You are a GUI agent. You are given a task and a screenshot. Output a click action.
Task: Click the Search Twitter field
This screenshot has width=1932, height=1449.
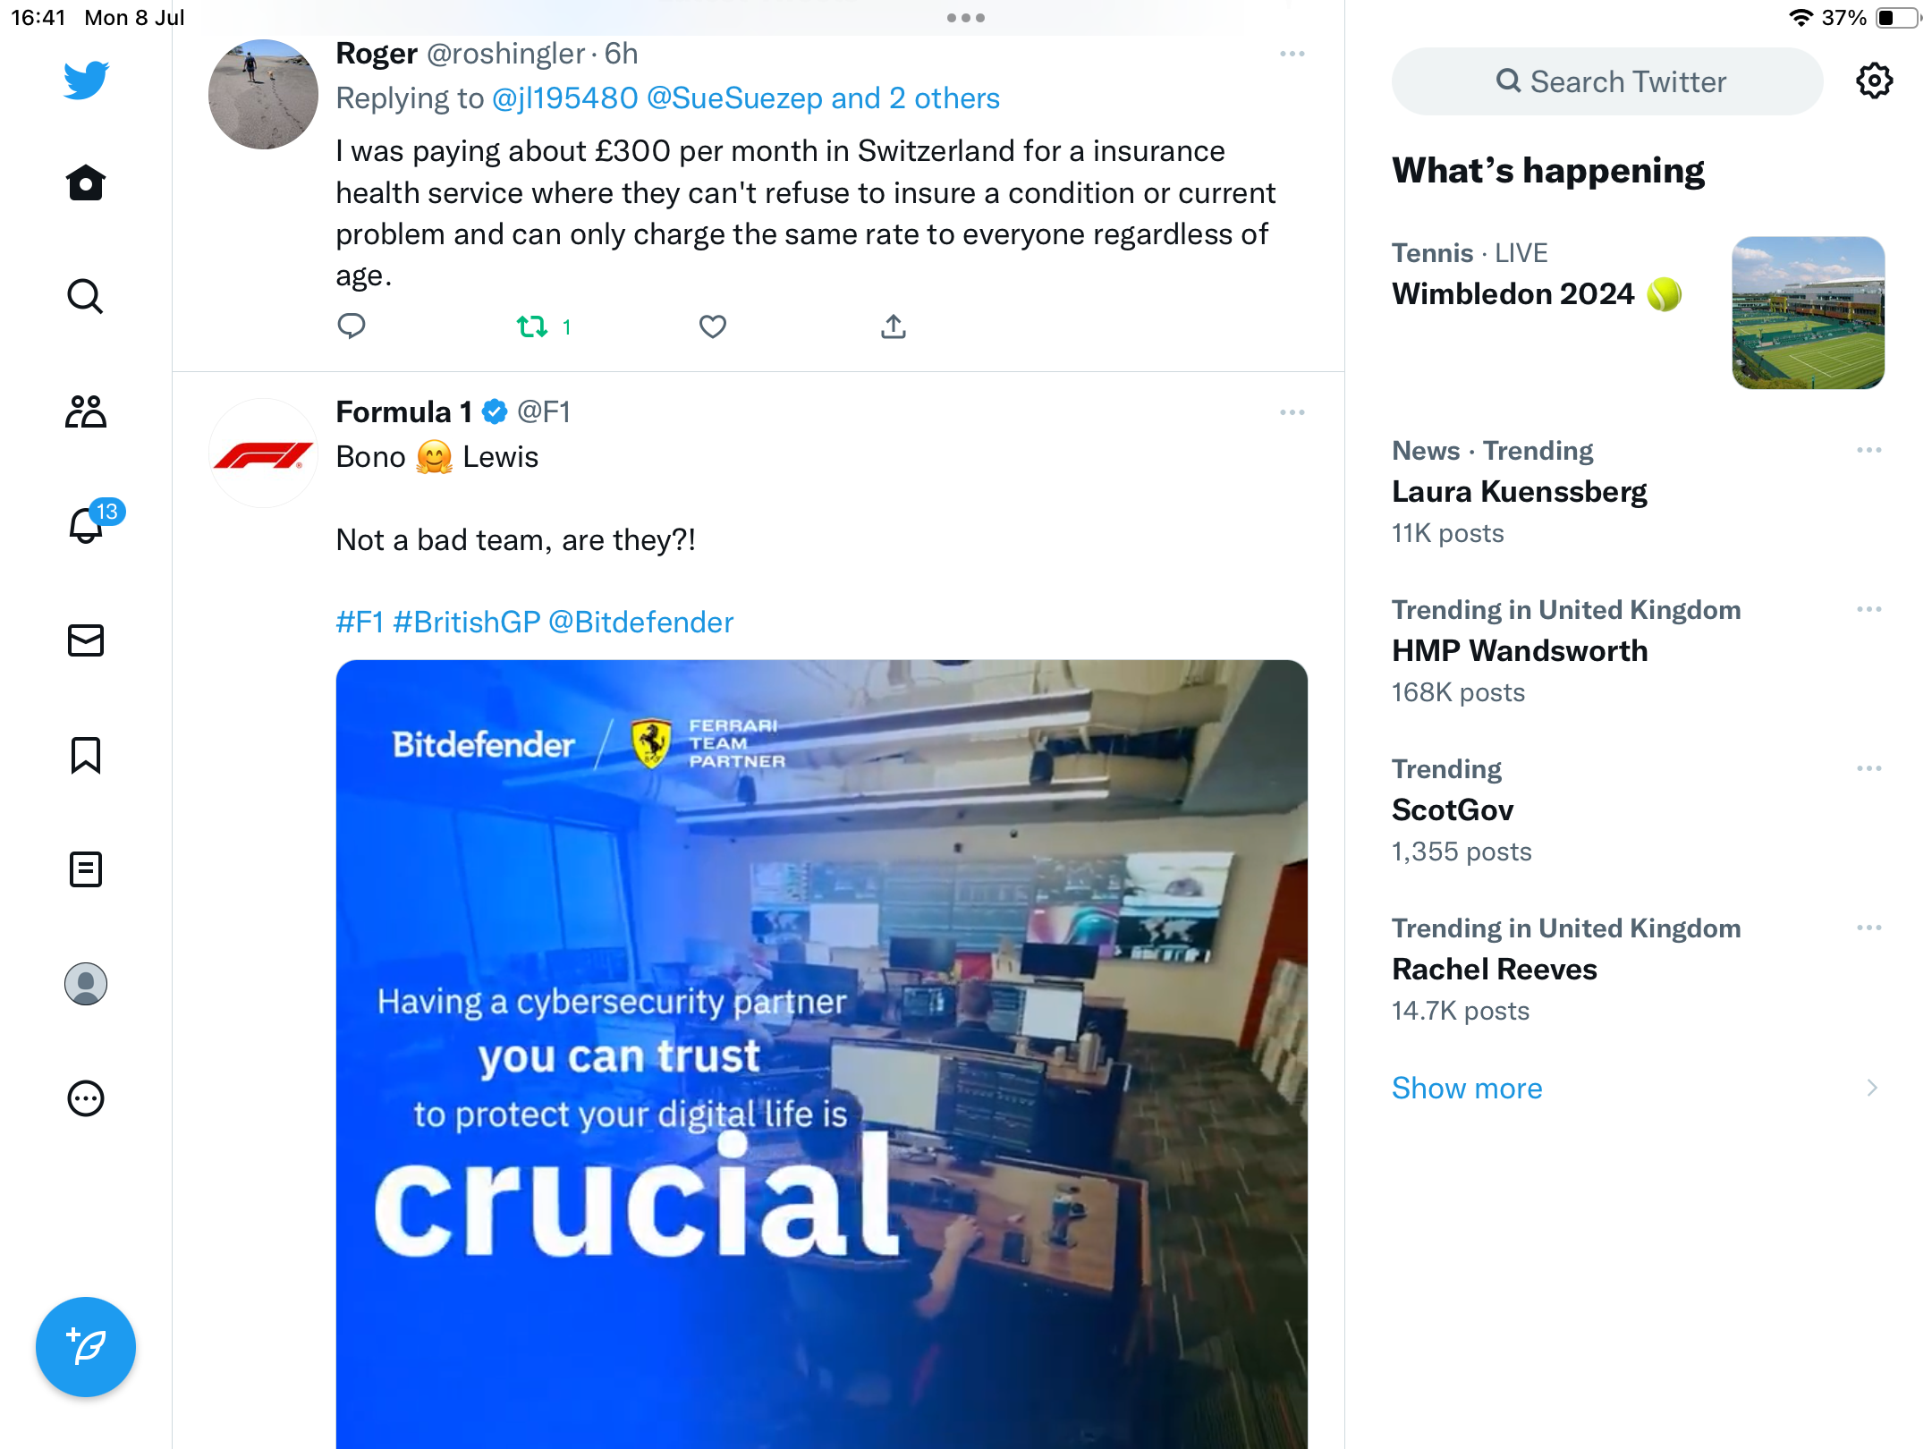[x=1608, y=81]
